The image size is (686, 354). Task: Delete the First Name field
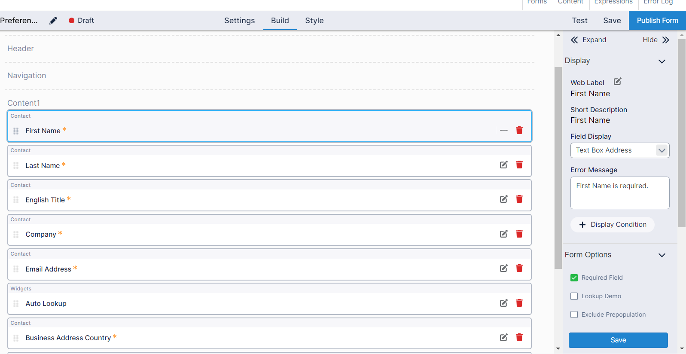click(x=519, y=130)
